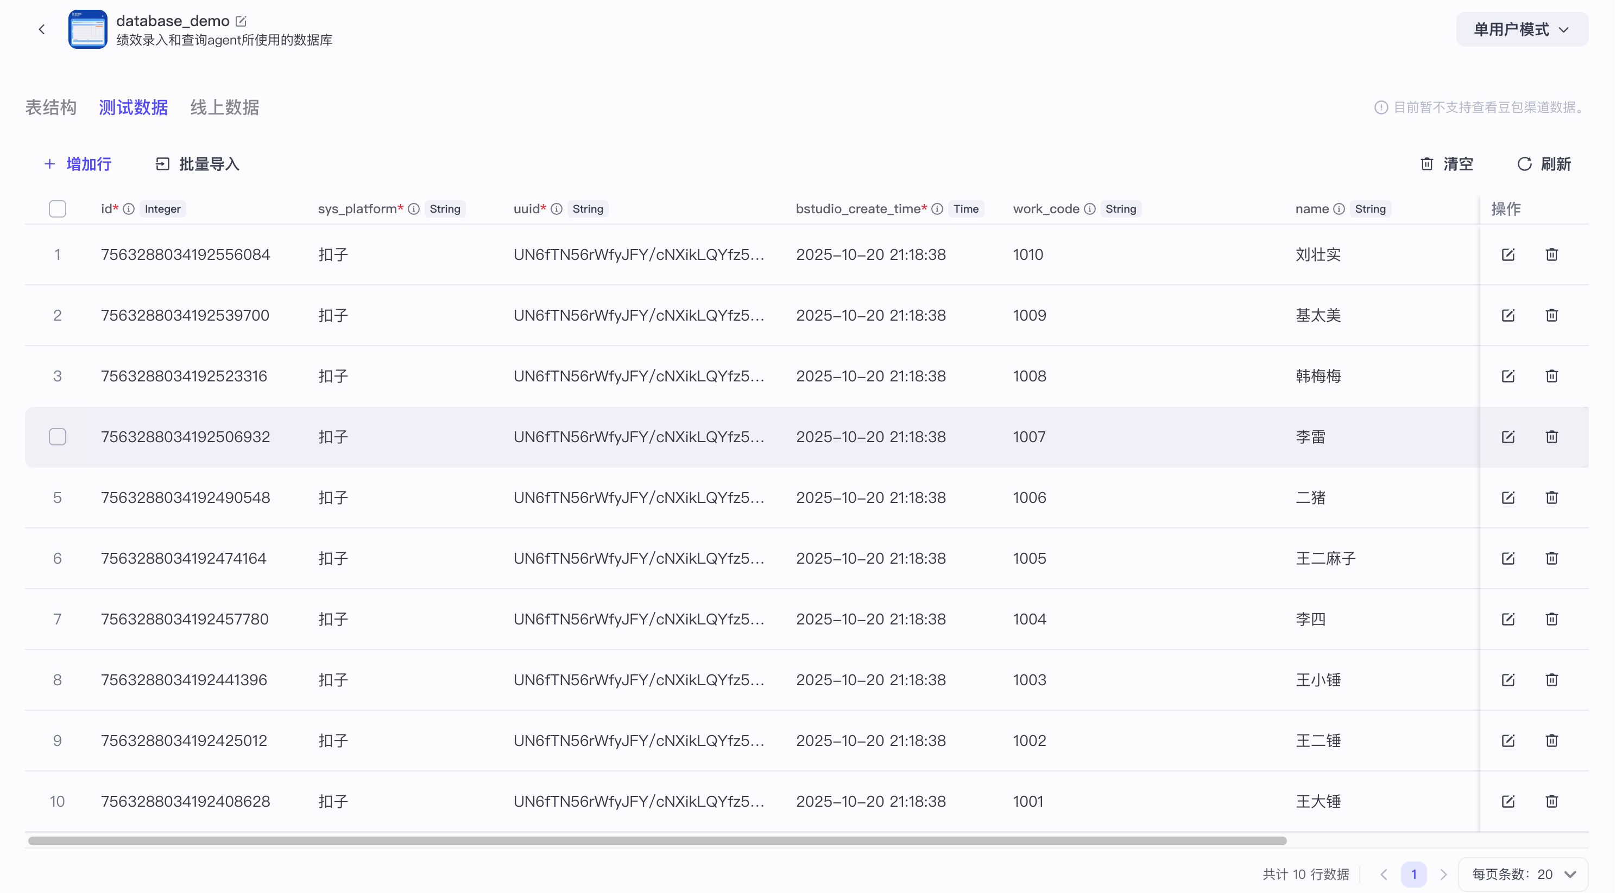Go to next page arrow
This screenshot has height=893, width=1616.
point(1443,874)
